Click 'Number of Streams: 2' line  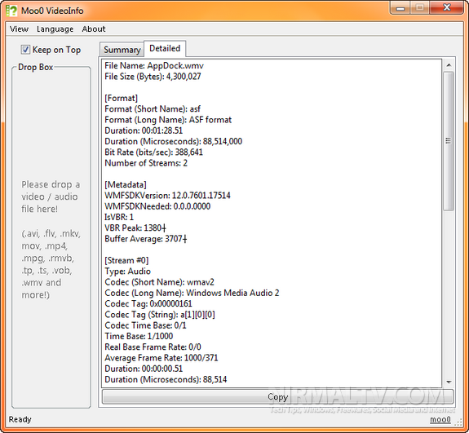click(x=146, y=163)
